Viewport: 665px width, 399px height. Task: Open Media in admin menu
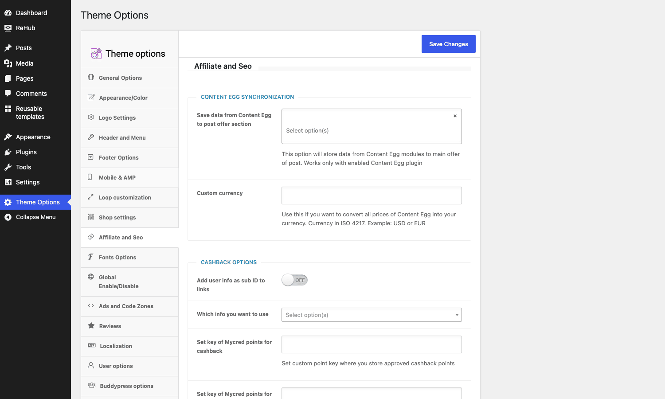[x=35, y=63]
